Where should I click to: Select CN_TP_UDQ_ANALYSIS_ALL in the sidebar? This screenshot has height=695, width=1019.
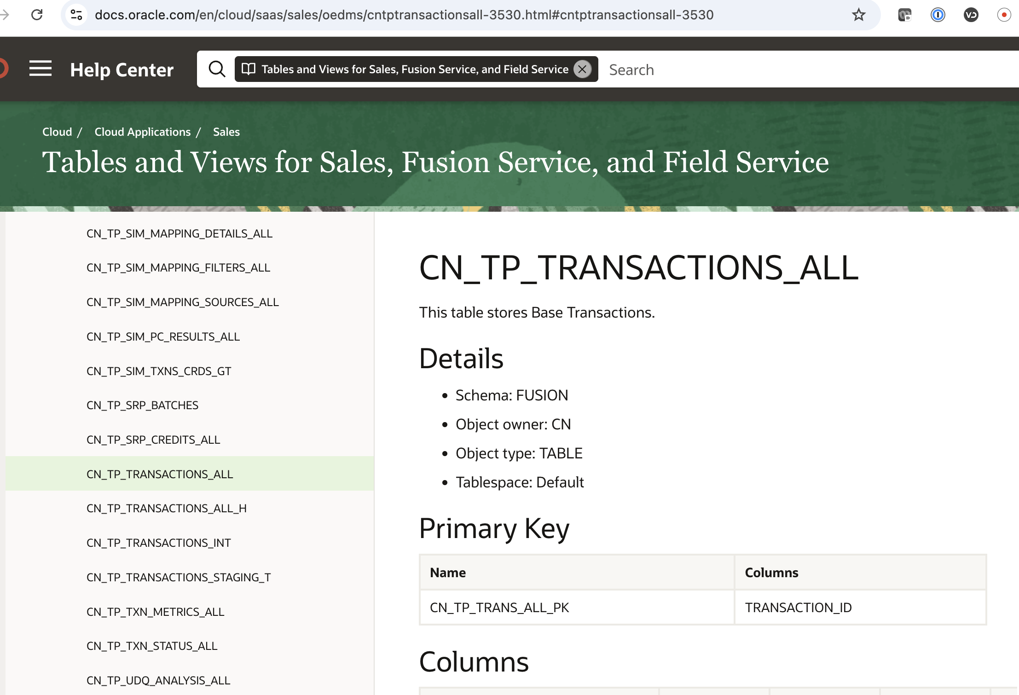click(x=158, y=680)
